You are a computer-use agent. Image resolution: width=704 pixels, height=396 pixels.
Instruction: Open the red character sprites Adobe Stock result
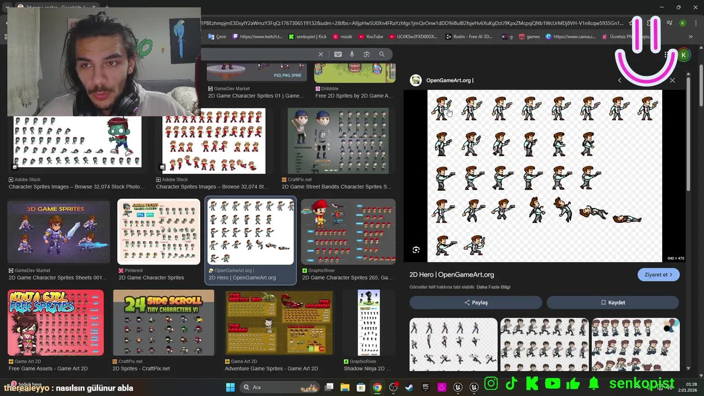point(214,141)
